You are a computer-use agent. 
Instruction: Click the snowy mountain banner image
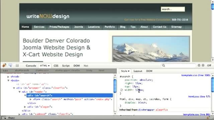(x=151, y=49)
